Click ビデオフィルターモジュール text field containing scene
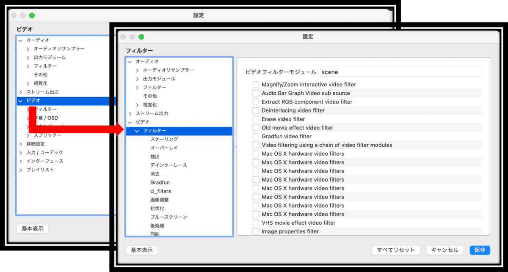Screen dimensions: 508x272 [400, 72]
